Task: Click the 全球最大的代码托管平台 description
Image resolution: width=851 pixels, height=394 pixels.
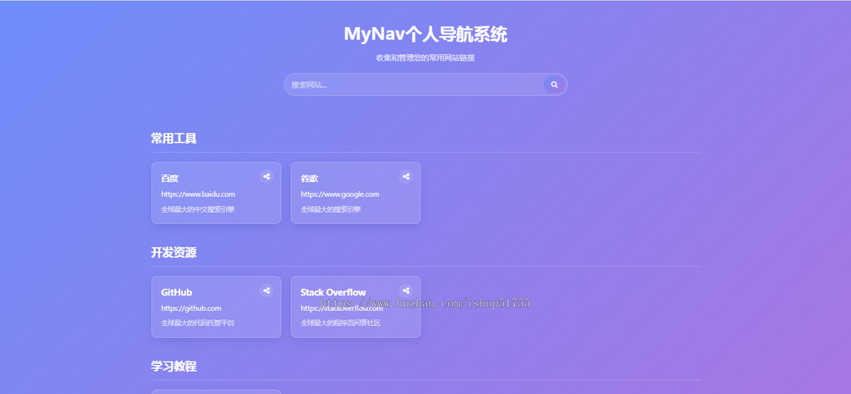Action: pos(197,323)
